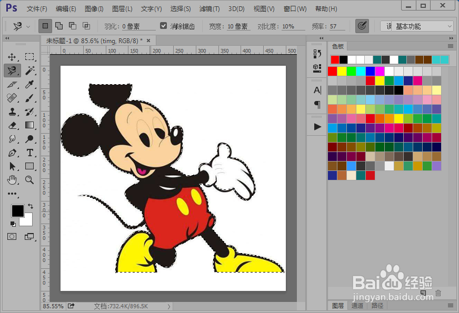Select the Healing Brush tool

[12, 98]
